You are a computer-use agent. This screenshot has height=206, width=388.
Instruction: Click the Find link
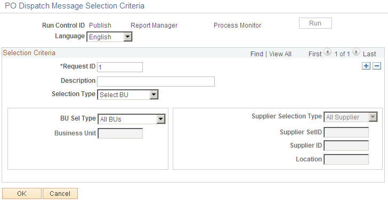[256, 54]
